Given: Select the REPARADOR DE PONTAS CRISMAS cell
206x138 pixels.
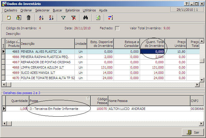Looking at the screenshot, I should [48, 62].
